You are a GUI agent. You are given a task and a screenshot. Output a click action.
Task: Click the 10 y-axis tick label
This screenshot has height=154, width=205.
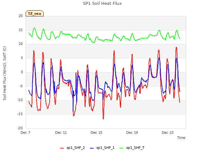pyautogui.click(x=20, y=44)
